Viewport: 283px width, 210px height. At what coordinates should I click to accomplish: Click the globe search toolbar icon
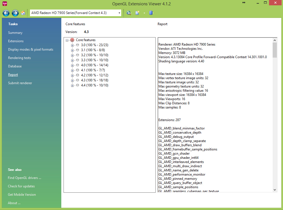(129, 13)
